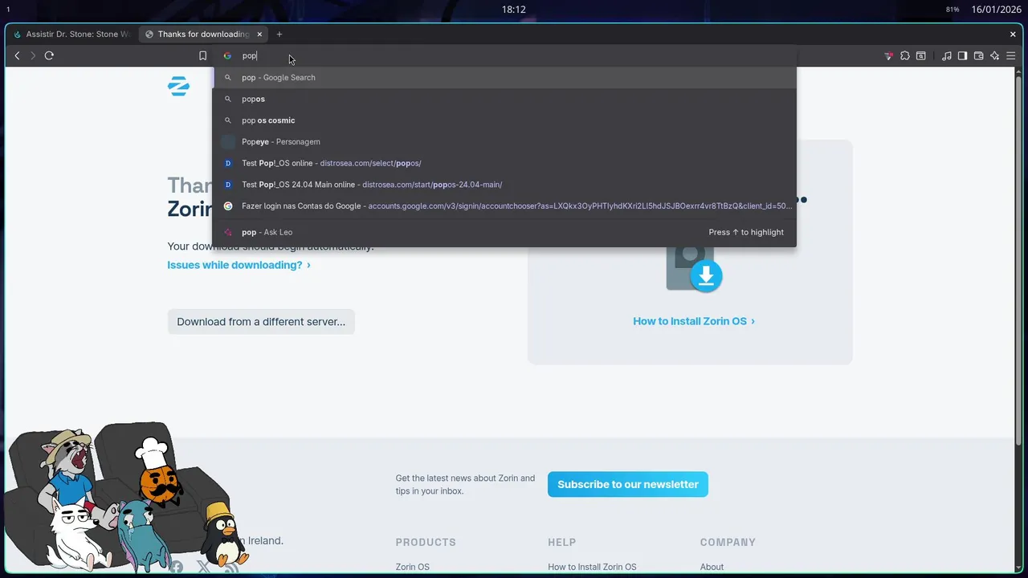Click the tab search window icon in toolbar

coord(921,55)
